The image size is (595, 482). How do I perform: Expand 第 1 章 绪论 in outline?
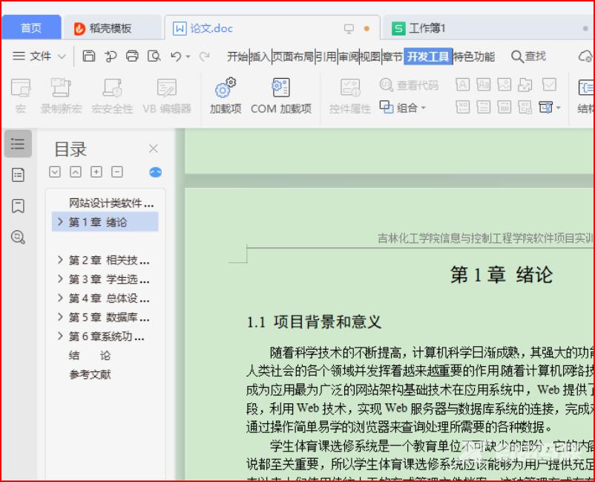click(x=60, y=222)
